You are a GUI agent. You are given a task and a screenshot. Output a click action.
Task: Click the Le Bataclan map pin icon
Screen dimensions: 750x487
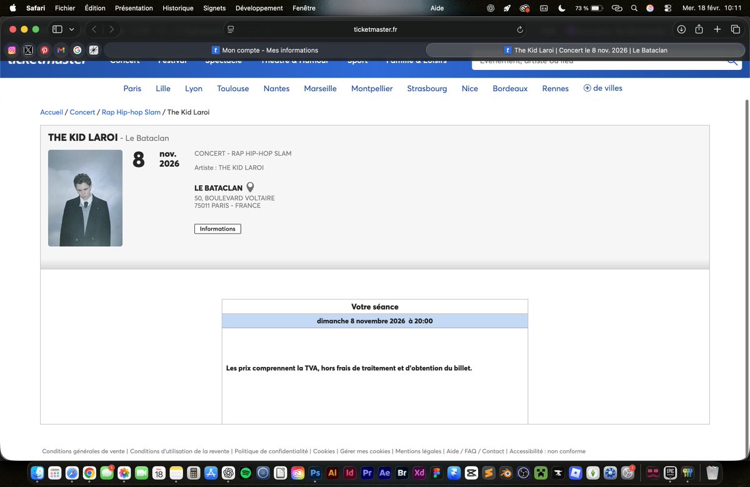pos(250,188)
